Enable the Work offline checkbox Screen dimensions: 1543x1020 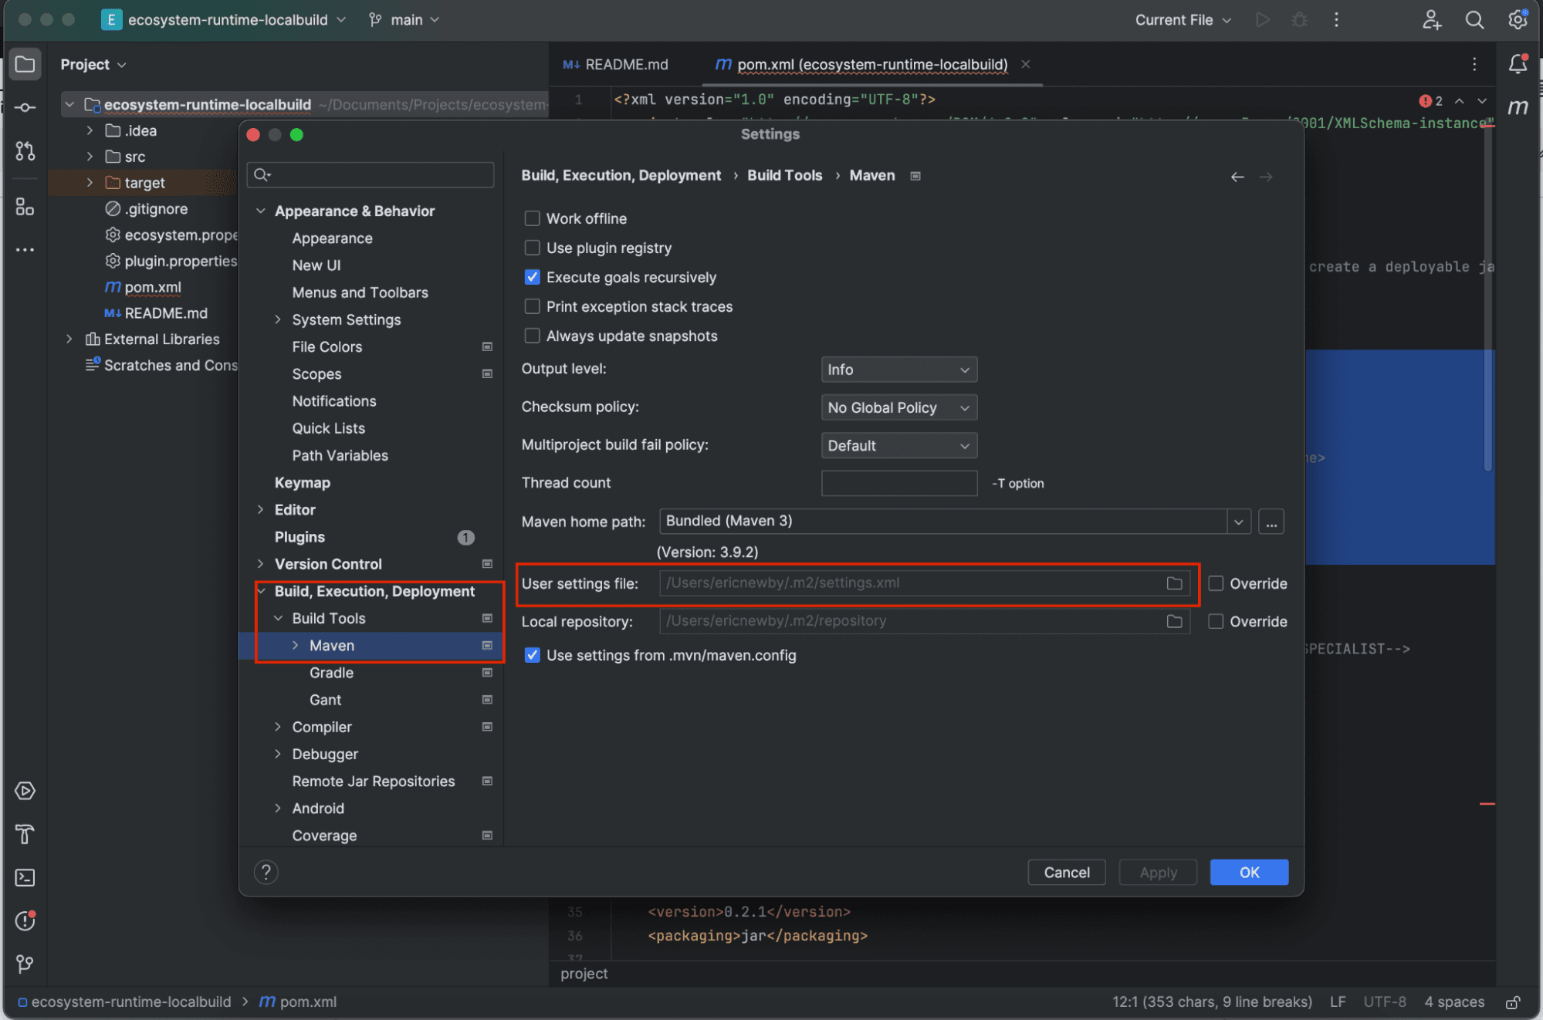tap(532, 218)
